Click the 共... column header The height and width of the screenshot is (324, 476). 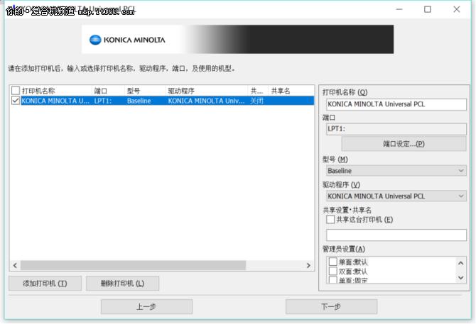256,91
